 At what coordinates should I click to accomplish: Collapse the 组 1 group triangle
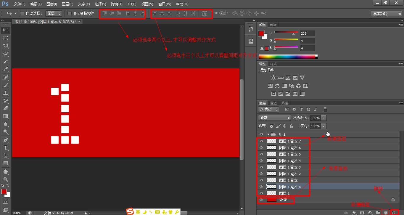[268, 134]
